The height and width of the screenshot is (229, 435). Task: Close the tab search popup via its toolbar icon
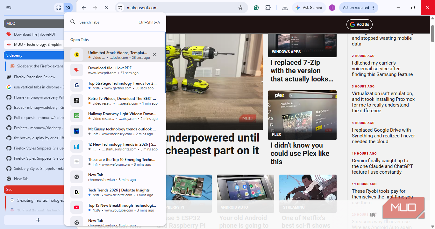[x=68, y=8]
